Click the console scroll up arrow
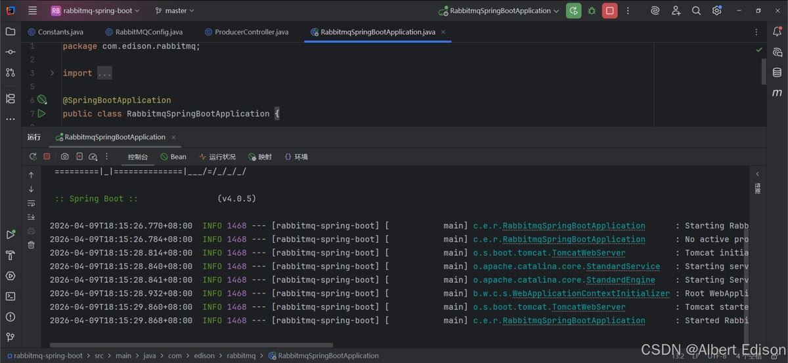 [31, 175]
